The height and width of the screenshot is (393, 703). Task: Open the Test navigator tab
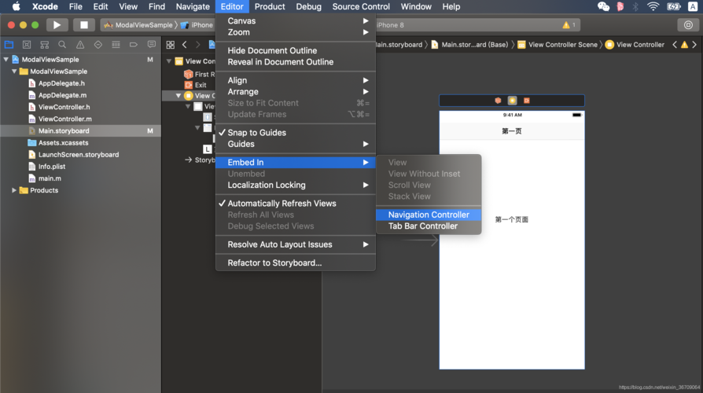98,44
